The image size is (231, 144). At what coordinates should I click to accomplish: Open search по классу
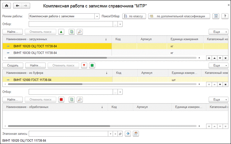coord(134,16)
